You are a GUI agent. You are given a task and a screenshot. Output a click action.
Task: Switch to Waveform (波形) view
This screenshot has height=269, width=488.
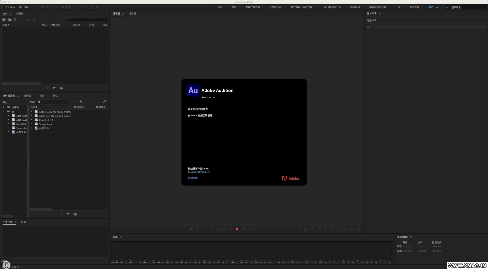[10, 7]
